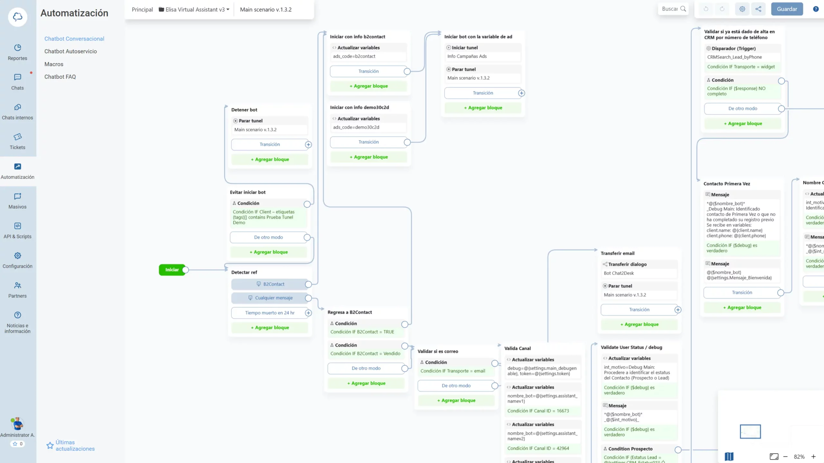Select Iniciar tunel radio button
This screenshot has height=463, width=824.
coord(449,47)
